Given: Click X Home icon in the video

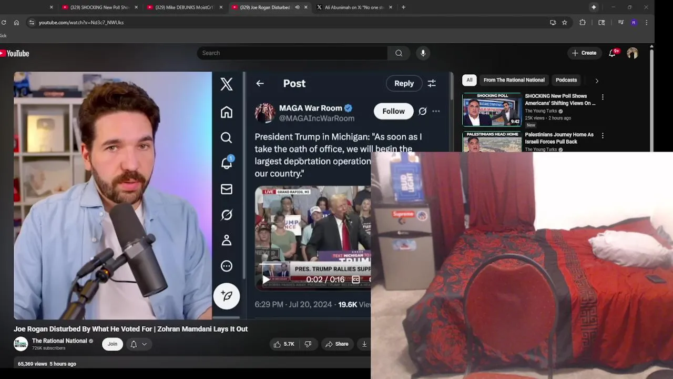Looking at the screenshot, I should tap(227, 112).
